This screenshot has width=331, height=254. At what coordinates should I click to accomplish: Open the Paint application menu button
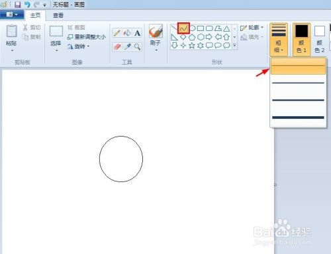click(x=12, y=15)
